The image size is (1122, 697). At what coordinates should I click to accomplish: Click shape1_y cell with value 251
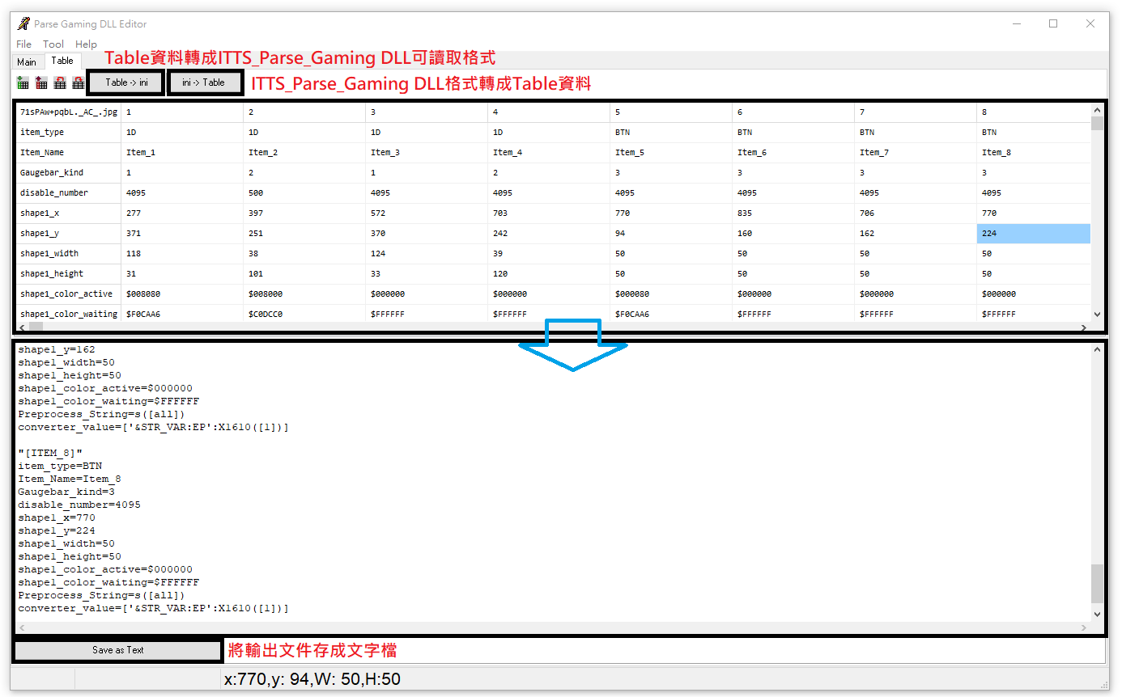click(305, 234)
